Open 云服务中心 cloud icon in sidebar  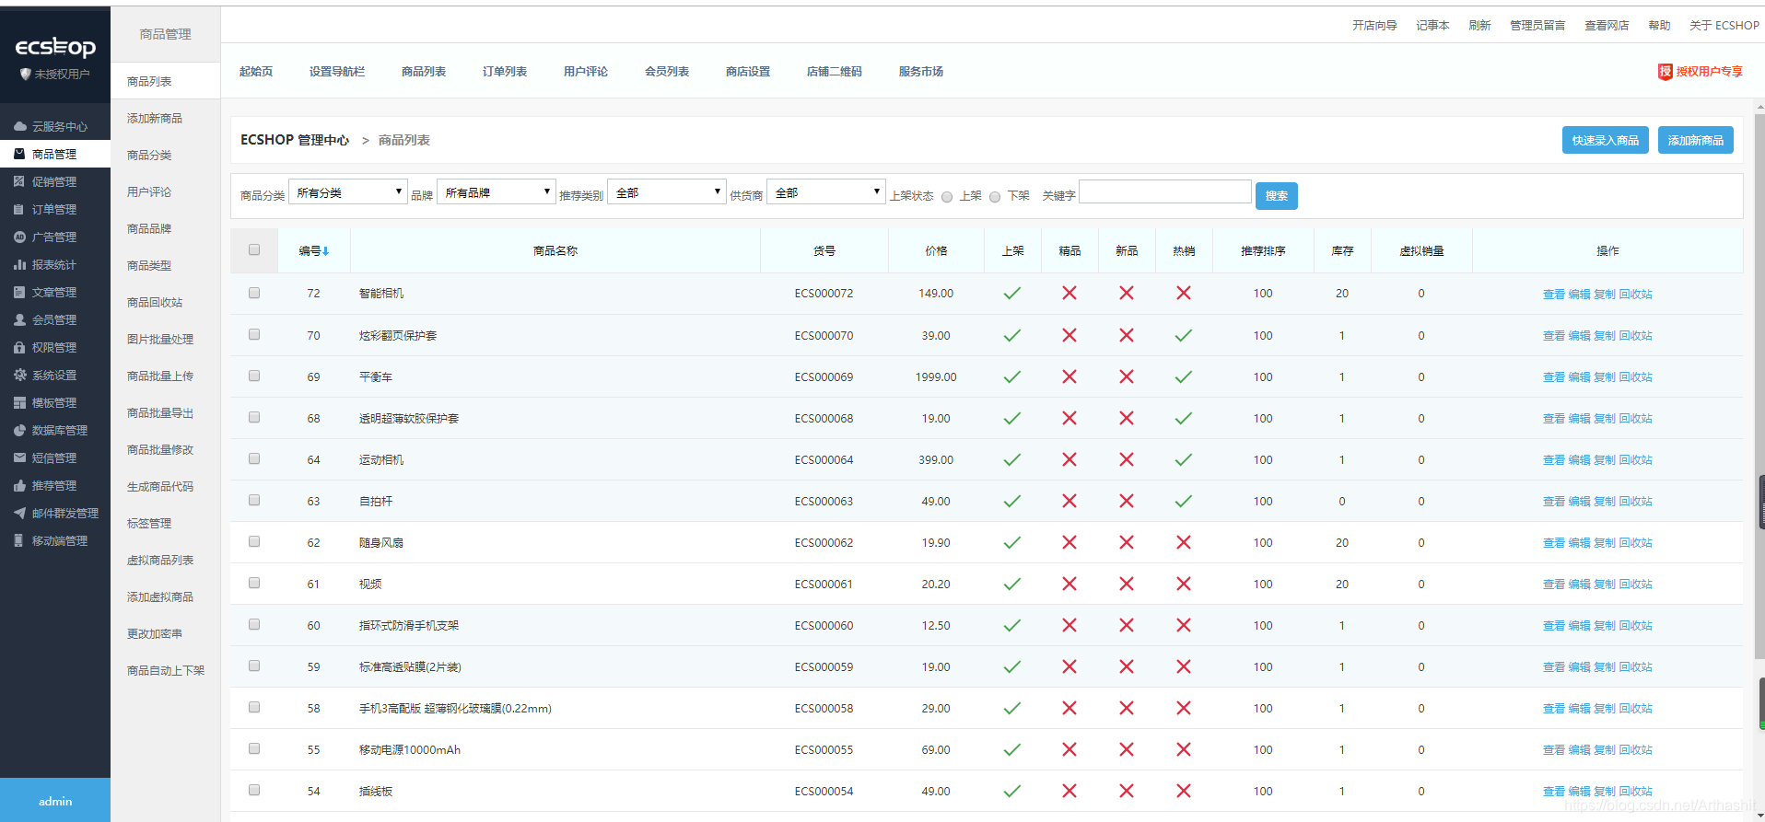pyautogui.click(x=19, y=126)
